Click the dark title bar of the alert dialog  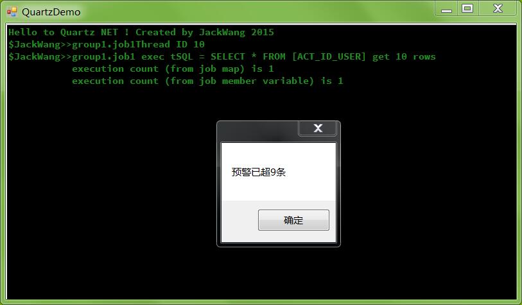coord(258,132)
